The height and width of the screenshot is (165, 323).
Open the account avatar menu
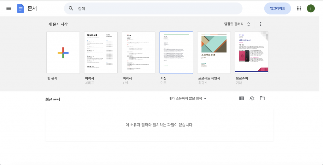pyautogui.click(x=311, y=9)
